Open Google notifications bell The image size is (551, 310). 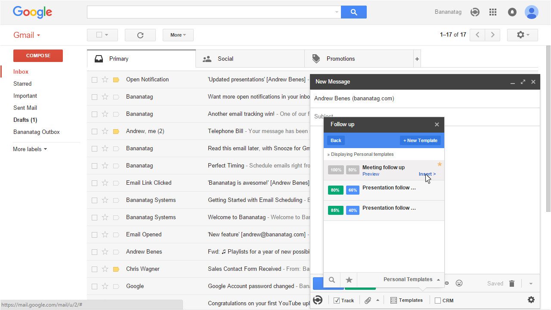[512, 12]
